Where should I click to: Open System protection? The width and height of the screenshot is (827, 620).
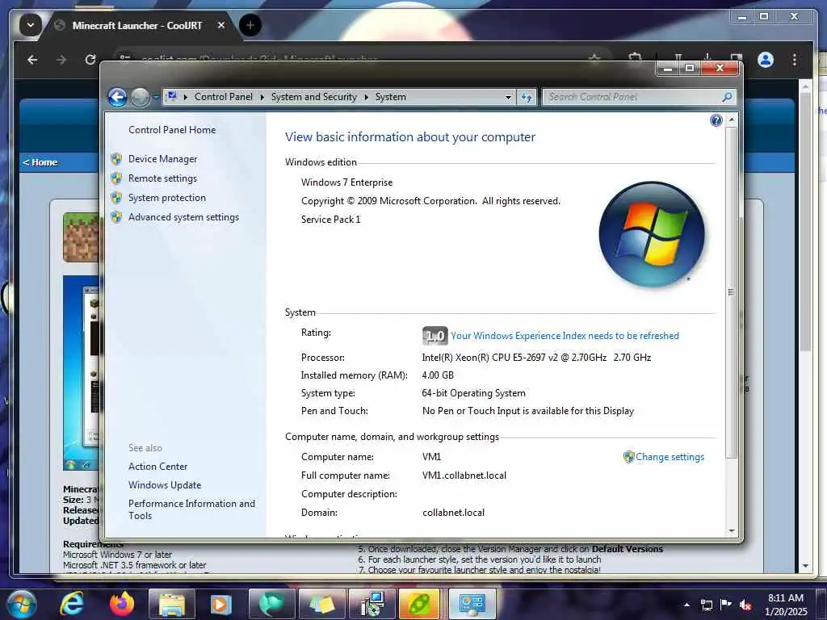point(167,198)
